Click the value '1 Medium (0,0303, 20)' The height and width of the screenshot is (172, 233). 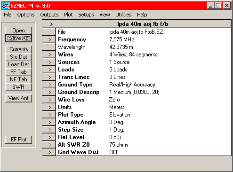pos(134,92)
